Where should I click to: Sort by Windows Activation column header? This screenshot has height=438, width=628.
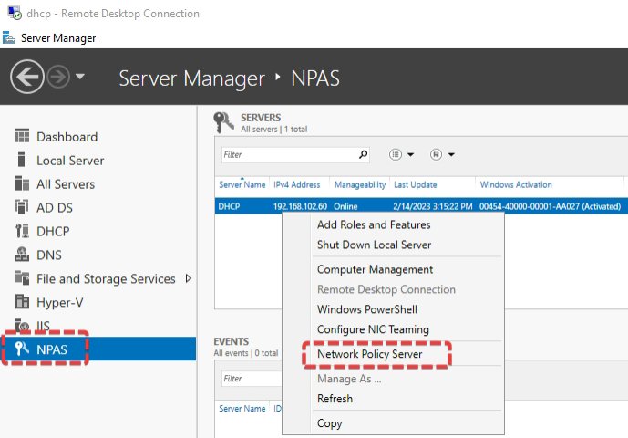(516, 184)
